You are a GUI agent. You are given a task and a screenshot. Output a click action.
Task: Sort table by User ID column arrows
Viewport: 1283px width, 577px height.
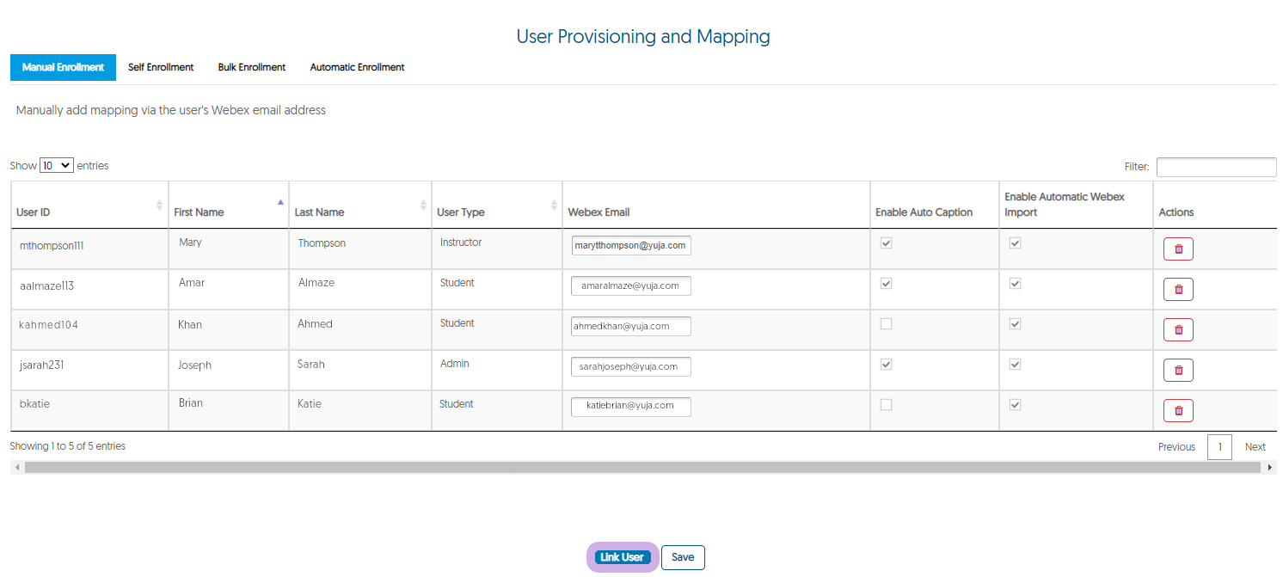[x=159, y=206]
